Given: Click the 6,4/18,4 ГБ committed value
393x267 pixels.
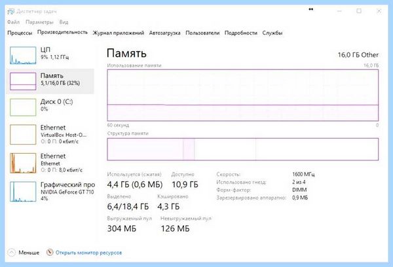Looking at the screenshot, I should (x=128, y=207).
